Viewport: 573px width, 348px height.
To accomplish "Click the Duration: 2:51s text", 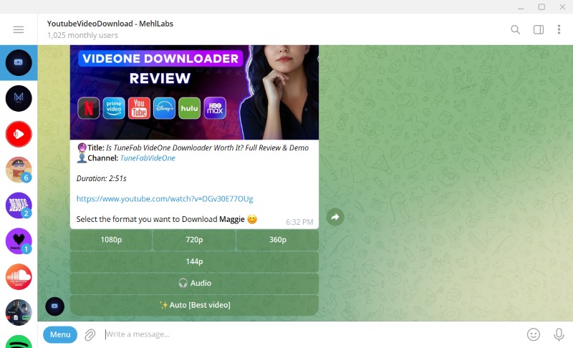I will (101, 178).
